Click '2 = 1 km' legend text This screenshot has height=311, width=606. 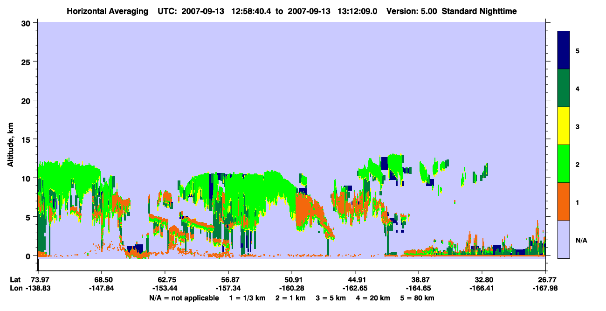[x=290, y=298]
